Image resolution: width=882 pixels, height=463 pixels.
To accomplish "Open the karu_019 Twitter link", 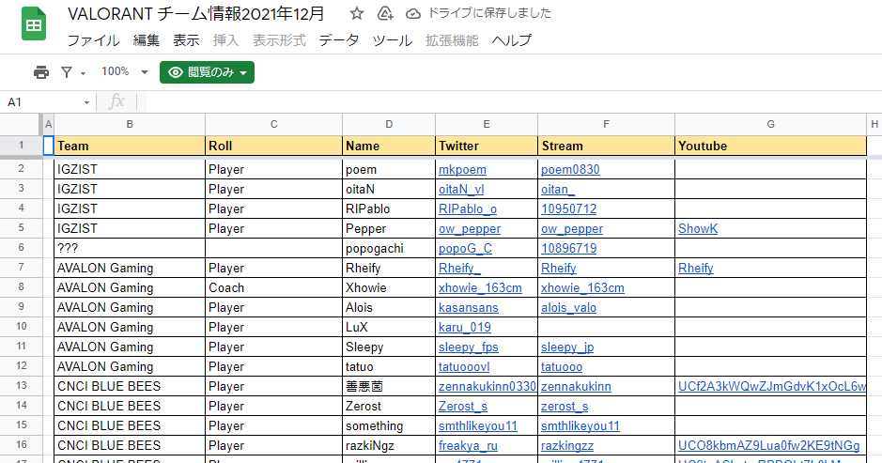I will (465, 327).
